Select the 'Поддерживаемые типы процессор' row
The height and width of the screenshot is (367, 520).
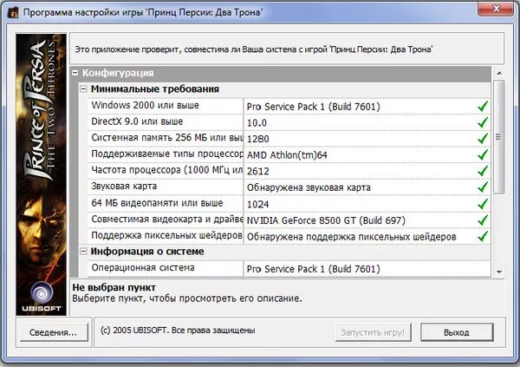[289, 154]
